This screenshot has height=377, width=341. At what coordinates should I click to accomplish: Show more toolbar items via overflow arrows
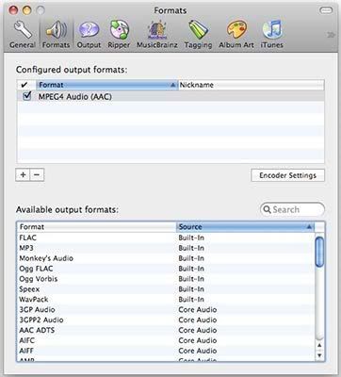click(332, 35)
